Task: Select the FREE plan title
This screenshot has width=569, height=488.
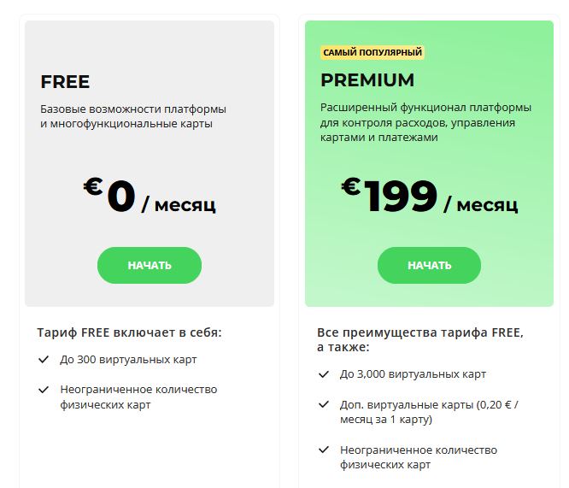Action: 65,82
